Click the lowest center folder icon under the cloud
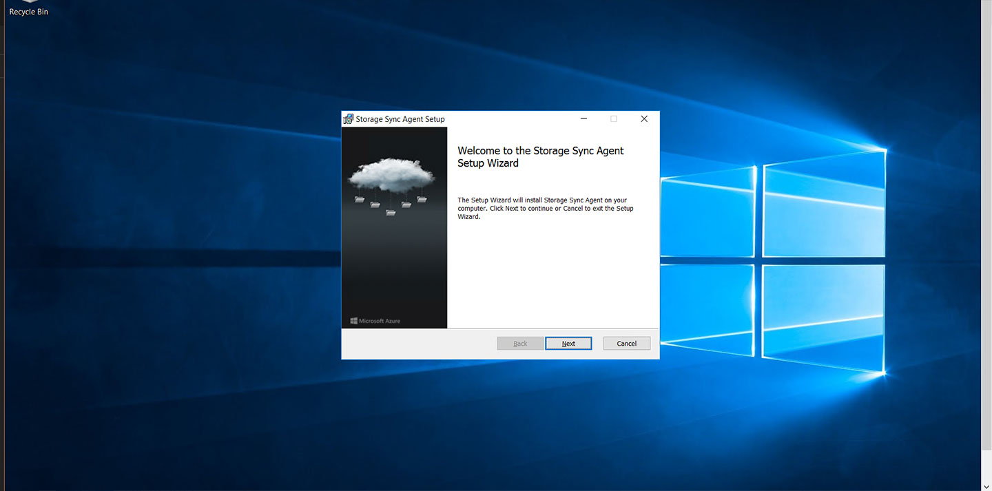This screenshot has height=491, width=992. [391, 213]
